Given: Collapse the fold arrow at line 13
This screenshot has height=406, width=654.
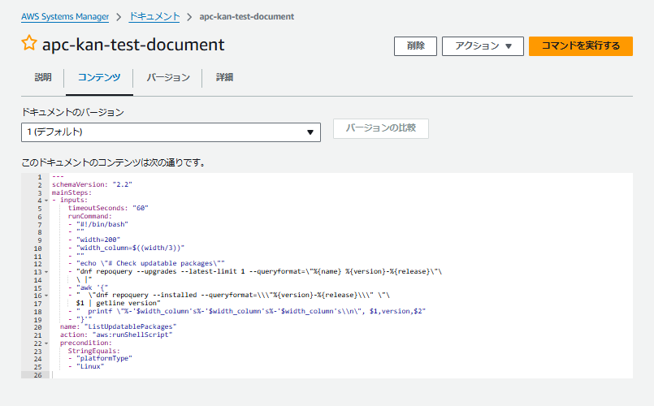Looking at the screenshot, I should 46,272.
